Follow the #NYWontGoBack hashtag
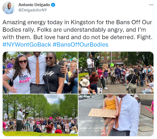 pos(27,45)
